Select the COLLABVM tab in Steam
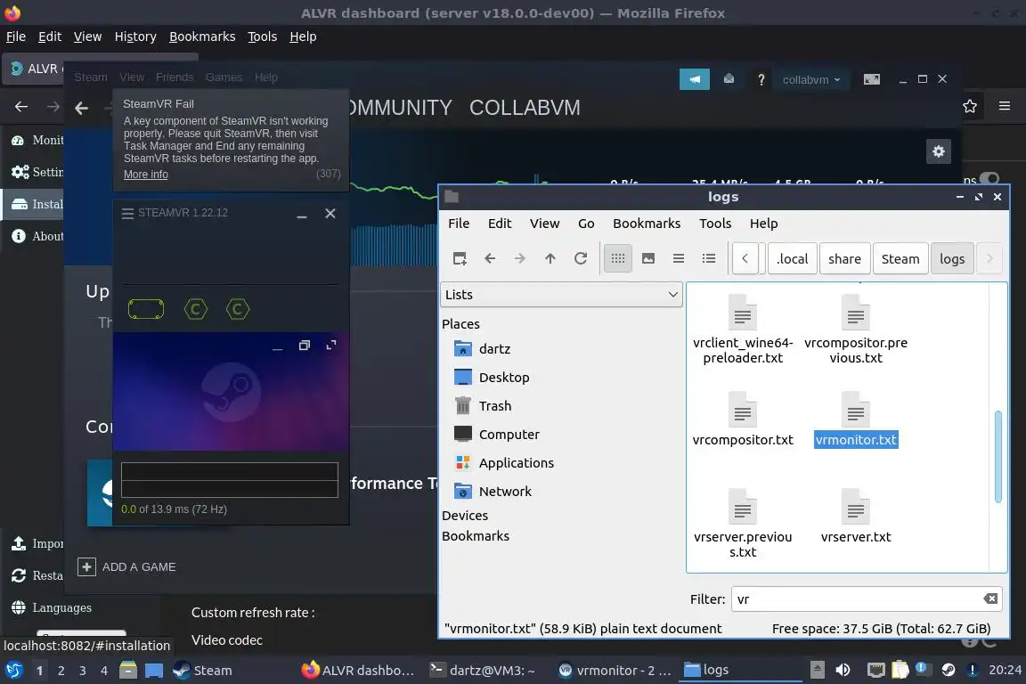Screen dimensions: 1026x684 (525, 108)
